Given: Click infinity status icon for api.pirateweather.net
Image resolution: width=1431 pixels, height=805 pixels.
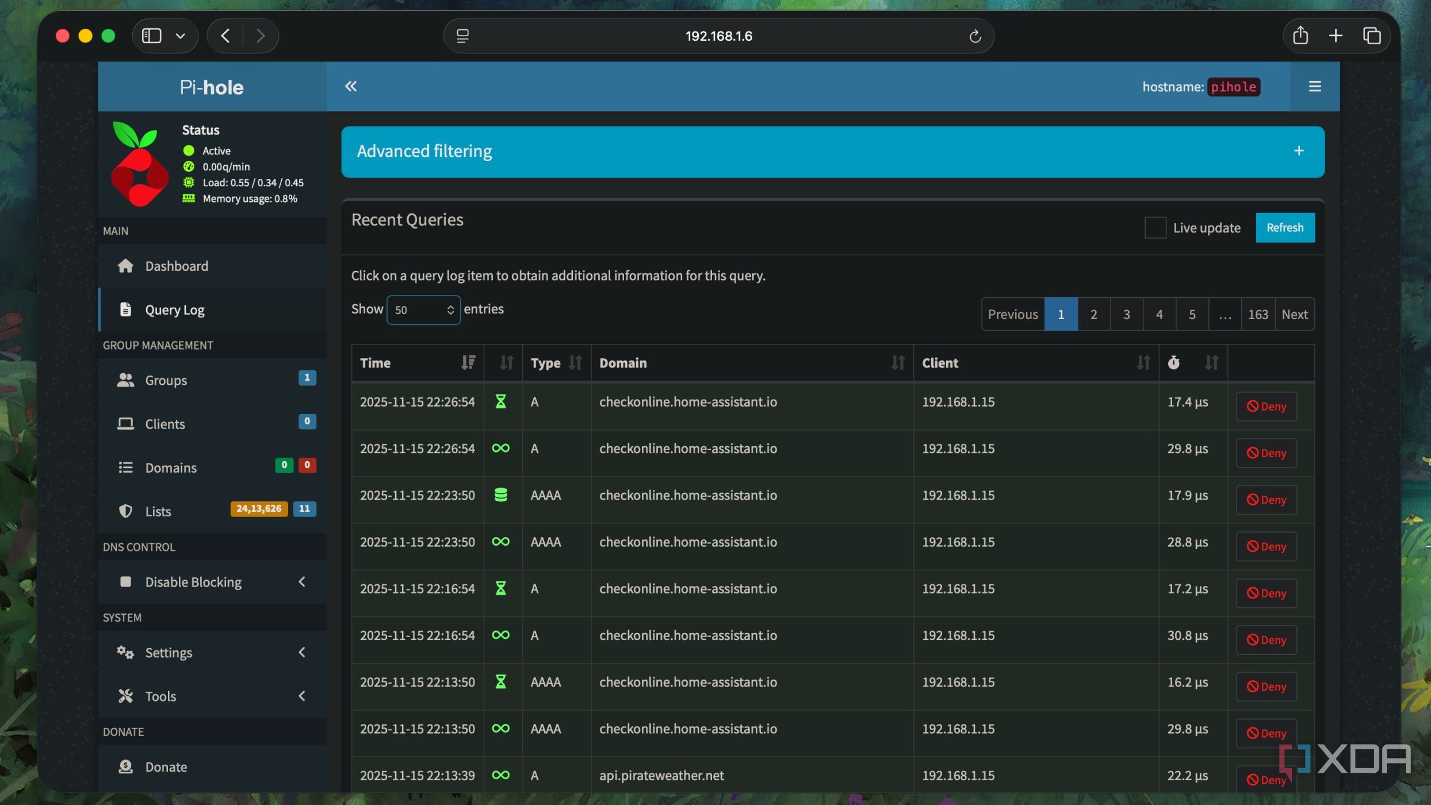Looking at the screenshot, I should (x=500, y=776).
